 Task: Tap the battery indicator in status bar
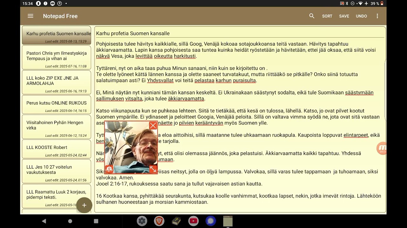point(382,3)
